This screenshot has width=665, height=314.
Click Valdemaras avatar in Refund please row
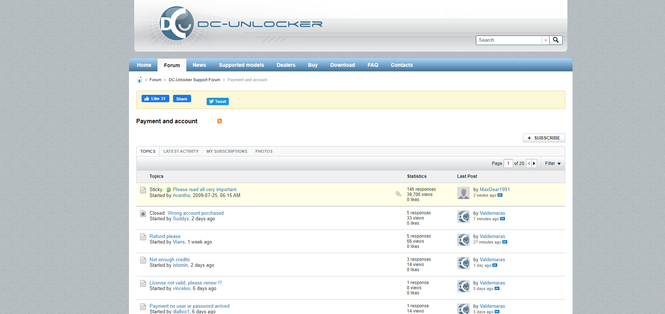(464, 240)
